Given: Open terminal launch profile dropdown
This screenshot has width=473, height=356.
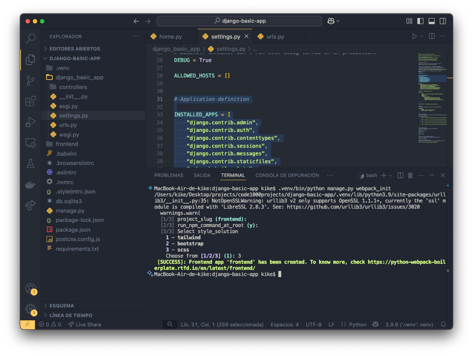Looking at the screenshot, I should (391, 175).
